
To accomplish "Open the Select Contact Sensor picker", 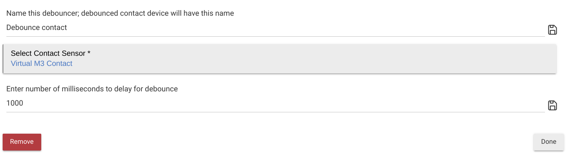I will pos(279,59).
